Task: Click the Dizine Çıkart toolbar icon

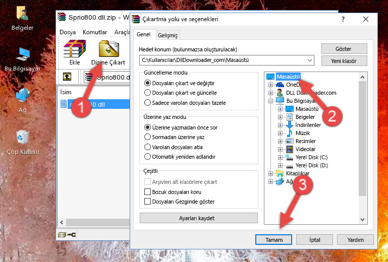Action: coord(108,49)
